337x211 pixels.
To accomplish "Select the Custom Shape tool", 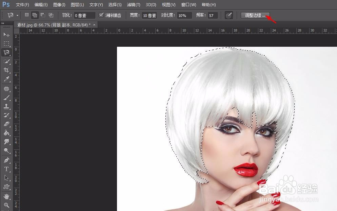I will pyautogui.click(x=6, y=187).
